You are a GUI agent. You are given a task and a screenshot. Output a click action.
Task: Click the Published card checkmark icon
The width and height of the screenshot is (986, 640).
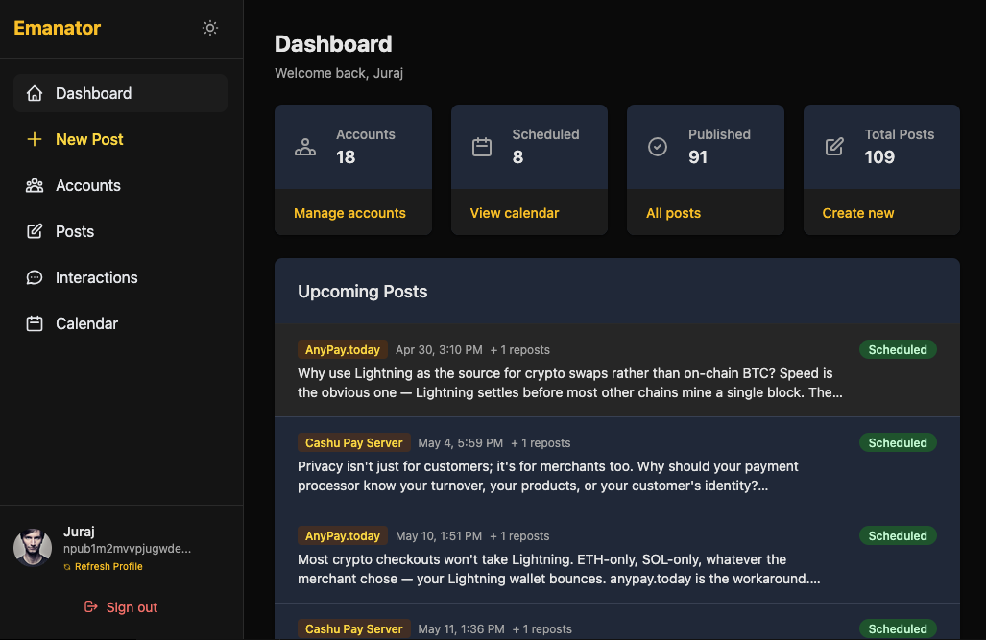coord(658,147)
